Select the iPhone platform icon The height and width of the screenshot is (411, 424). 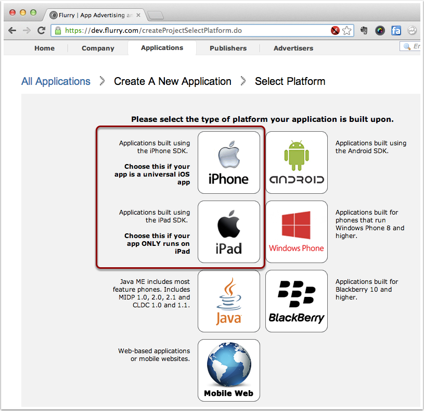pyautogui.click(x=228, y=162)
